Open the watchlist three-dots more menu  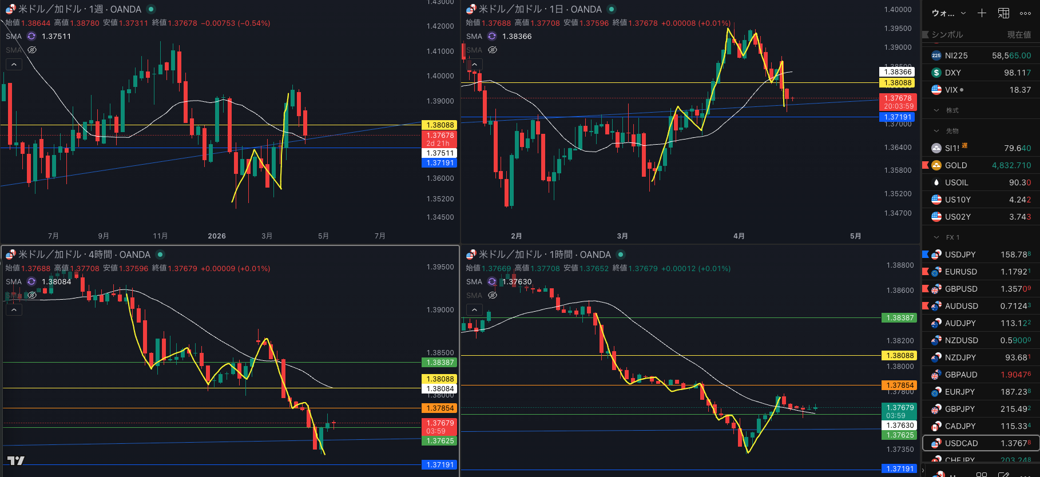tap(1025, 13)
